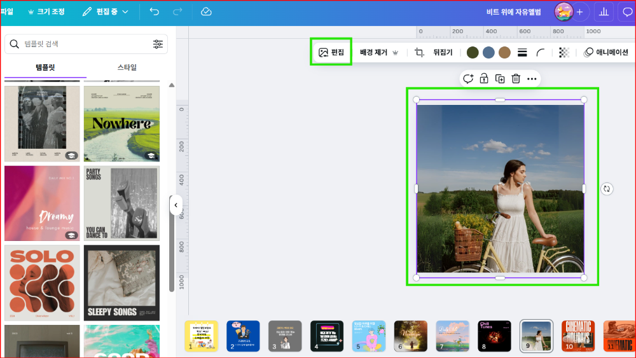The image size is (636, 358).
Task: Open the comments speech bubble icon
Action: pyautogui.click(x=627, y=12)
